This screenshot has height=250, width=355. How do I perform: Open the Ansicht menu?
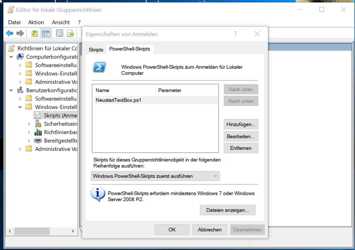pos(61,22)
